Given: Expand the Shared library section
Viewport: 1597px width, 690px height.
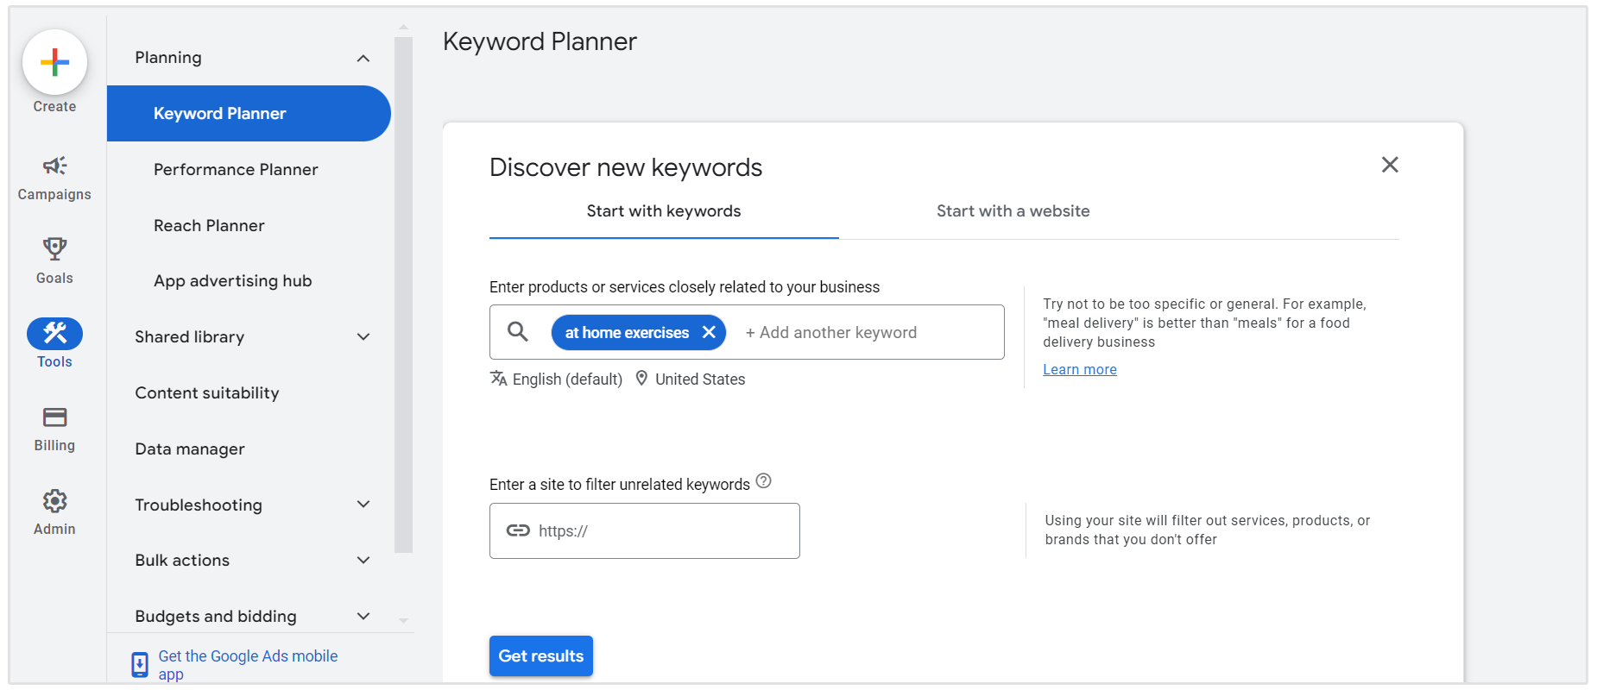Looking at the screenshot, I should click(x=363, y=337).
